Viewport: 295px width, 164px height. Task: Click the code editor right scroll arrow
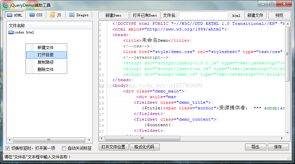[x=282, y=138]
